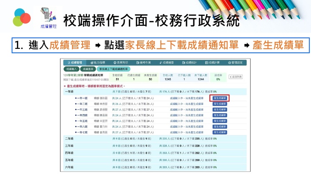Click the 成績管理 module icon in slide header
Image resolution: width=311 pixels, height=175 pixels.
tap(48, 18)
